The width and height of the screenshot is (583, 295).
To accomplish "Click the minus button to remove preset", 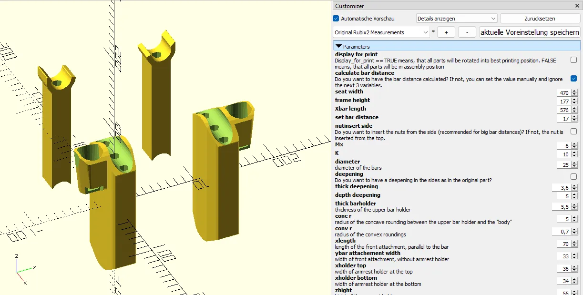I will click(467, 32).
